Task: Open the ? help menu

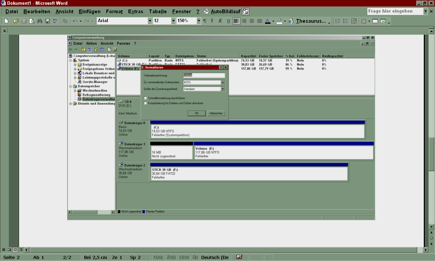Action: [198, 11]
